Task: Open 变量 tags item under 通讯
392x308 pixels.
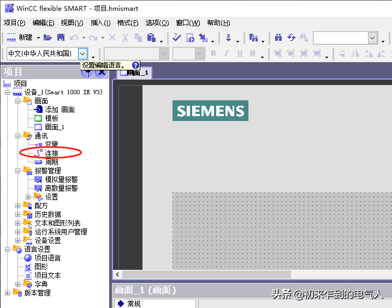Action: 51,144
